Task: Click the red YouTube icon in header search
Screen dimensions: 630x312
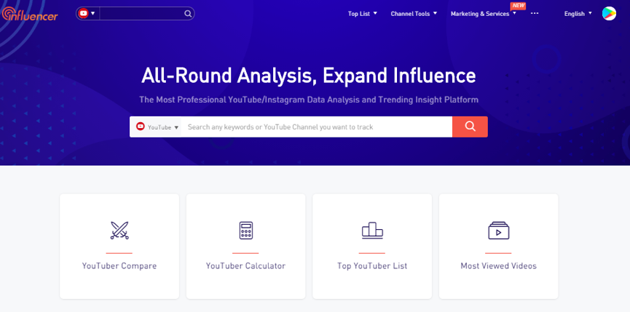Action: 84,13
